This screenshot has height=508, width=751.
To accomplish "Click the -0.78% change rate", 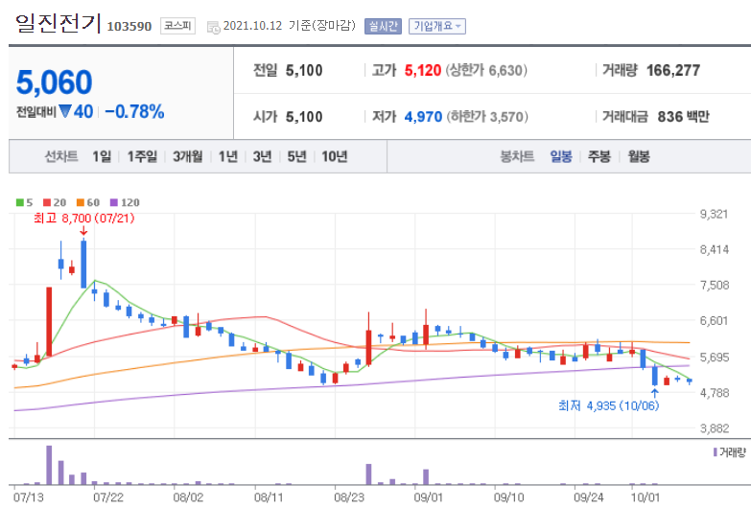I will (134, 111).
